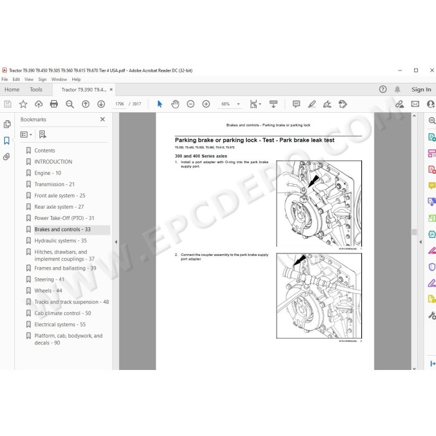The image size is (436, 436).
Task: Open the notifications bell
Action: (x=397, y=90)
